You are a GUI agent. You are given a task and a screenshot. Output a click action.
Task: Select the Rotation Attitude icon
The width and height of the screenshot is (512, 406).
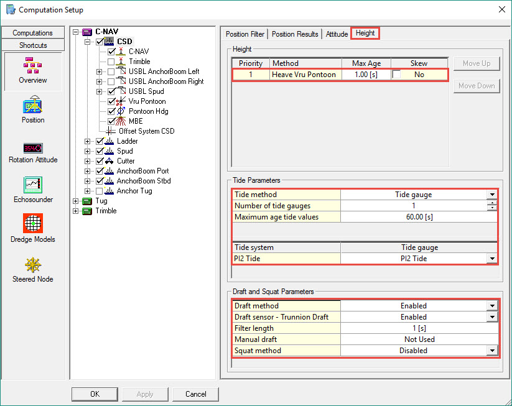tap(33, 148)
